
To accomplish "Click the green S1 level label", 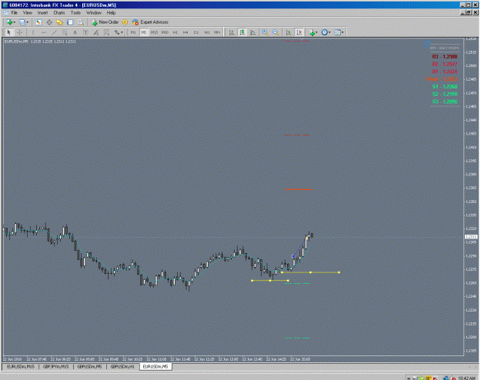I will pyautogui.click(x=445, y=86).
